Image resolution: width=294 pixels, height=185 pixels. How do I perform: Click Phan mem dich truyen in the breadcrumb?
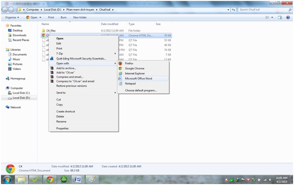(80, 9)
